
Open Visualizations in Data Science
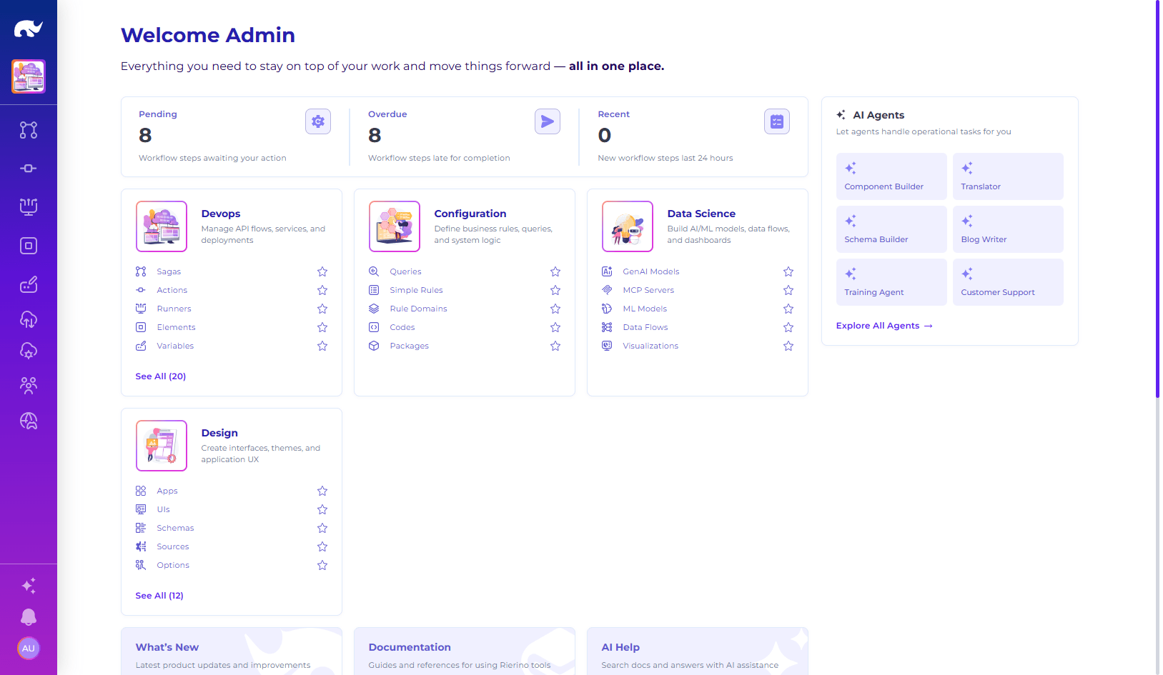tap(650, 346)
